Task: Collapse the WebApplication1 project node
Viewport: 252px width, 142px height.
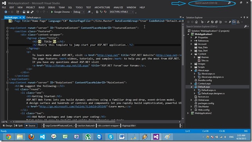Action: point(188,34)
